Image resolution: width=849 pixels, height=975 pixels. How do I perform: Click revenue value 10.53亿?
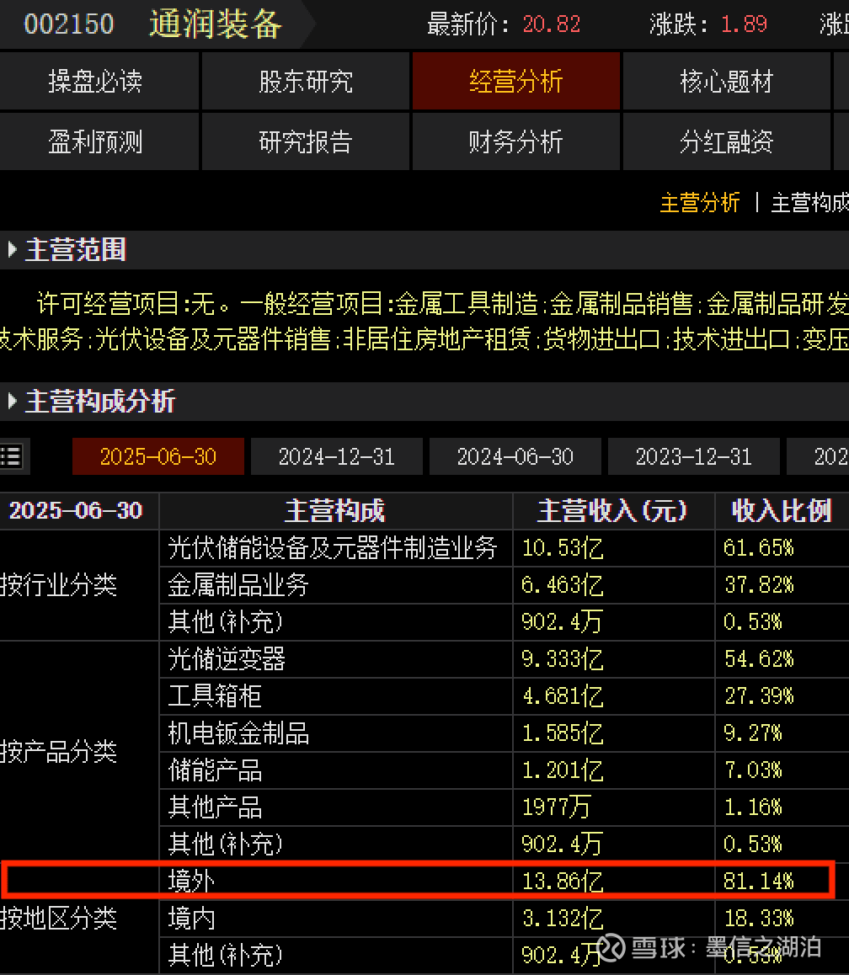point(563,548)
